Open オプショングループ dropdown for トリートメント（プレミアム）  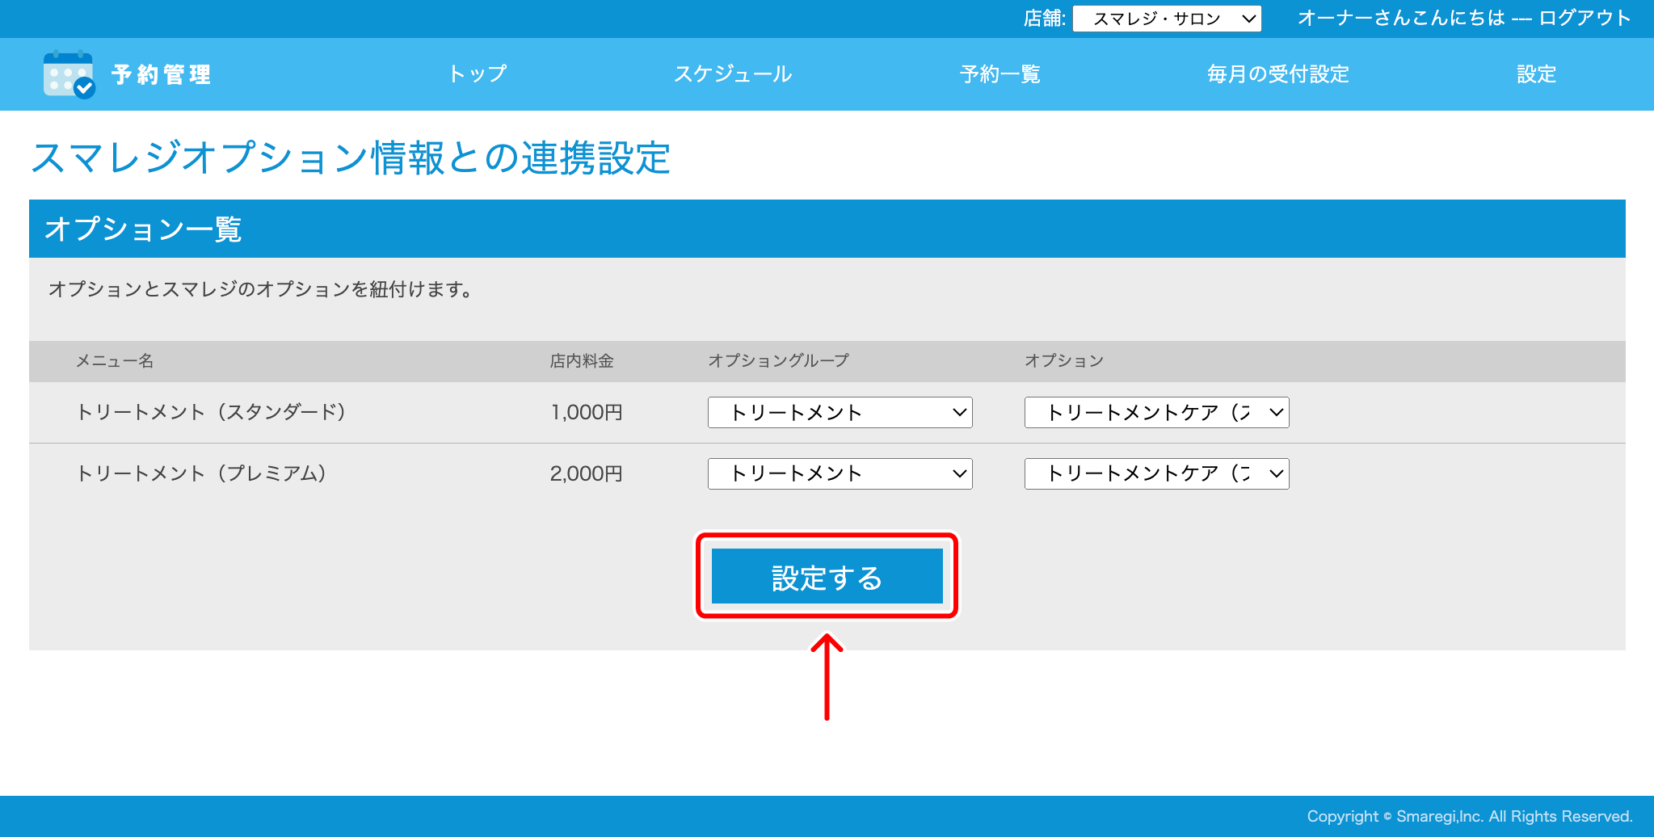pyautogui.click(x=840, y=473)
